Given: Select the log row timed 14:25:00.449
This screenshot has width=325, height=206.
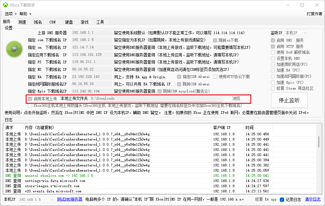Looking at the screenshot, I should (160, 139).
